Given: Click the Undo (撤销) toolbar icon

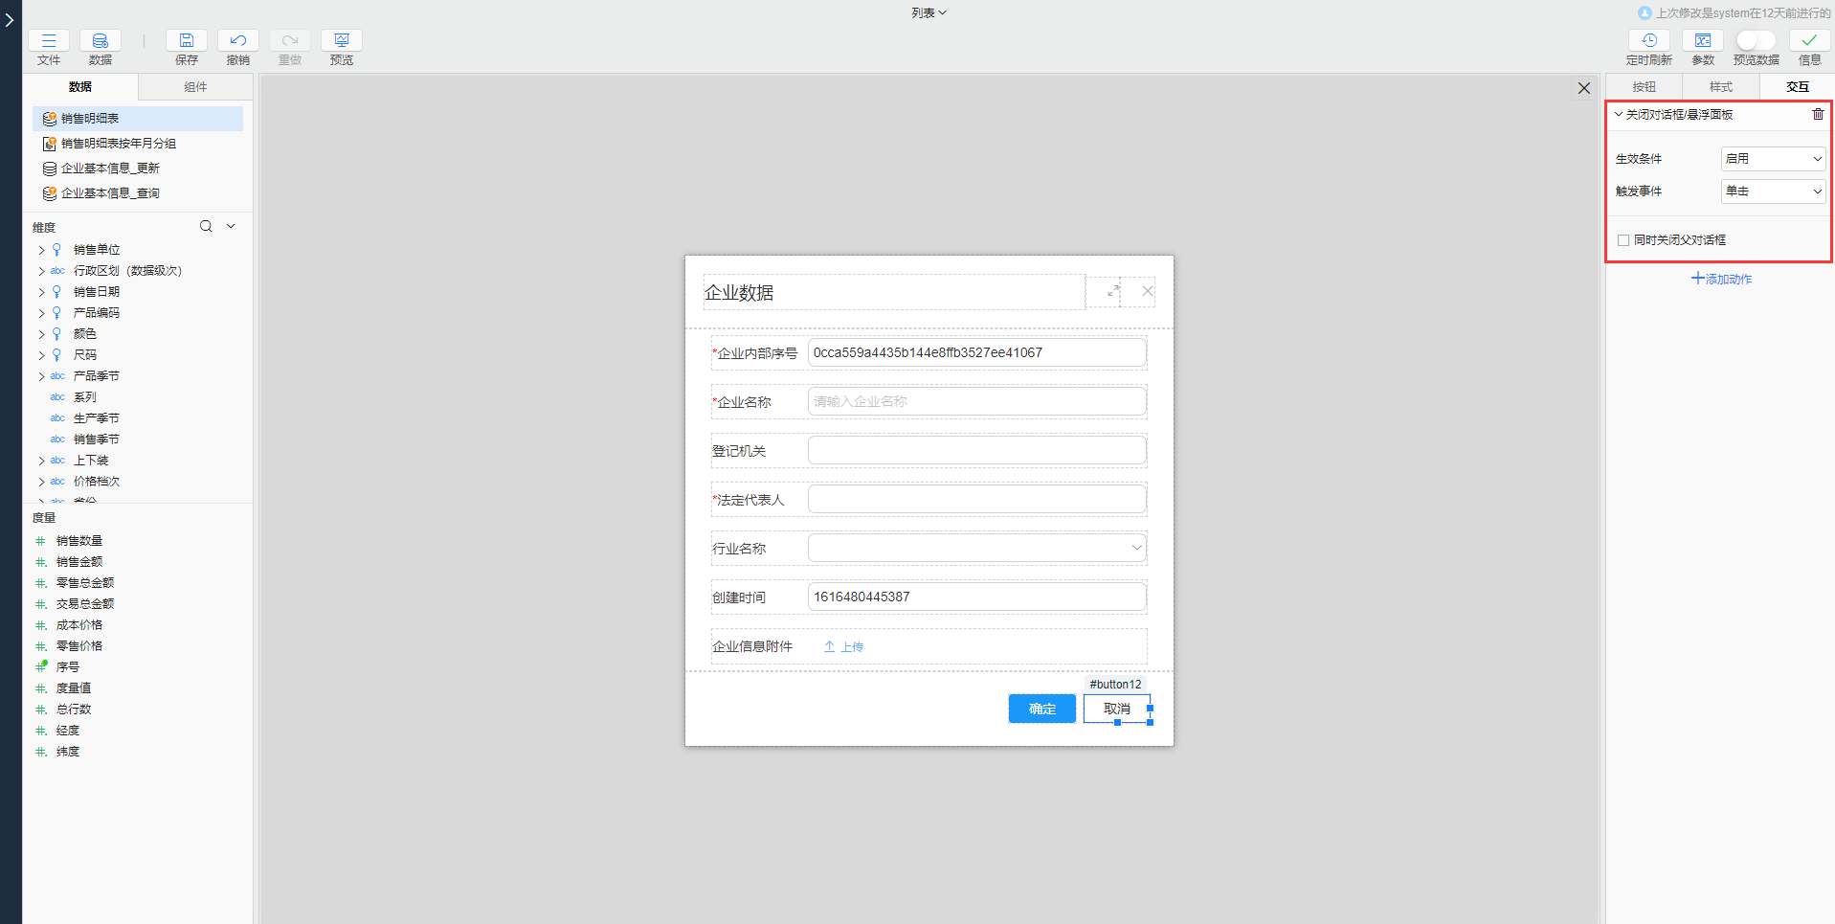Looking at the screenshot, I should click(238, 41).
